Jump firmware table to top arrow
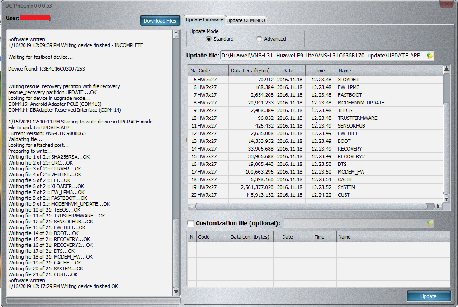This screenshot has width=458, height=307. [x=446, y=69]
